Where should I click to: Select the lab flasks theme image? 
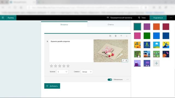(x=156, y=54)
